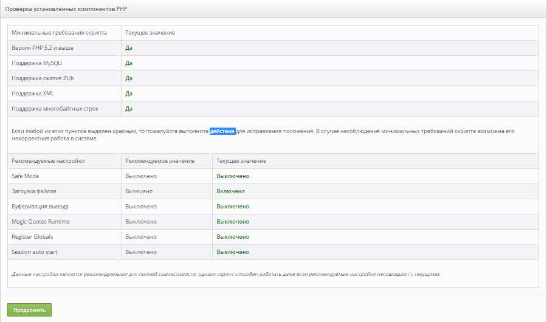The image size is (547, 322).
Task: Click the green Да value for MySQLi support
Action: click(x=129, y=63)
